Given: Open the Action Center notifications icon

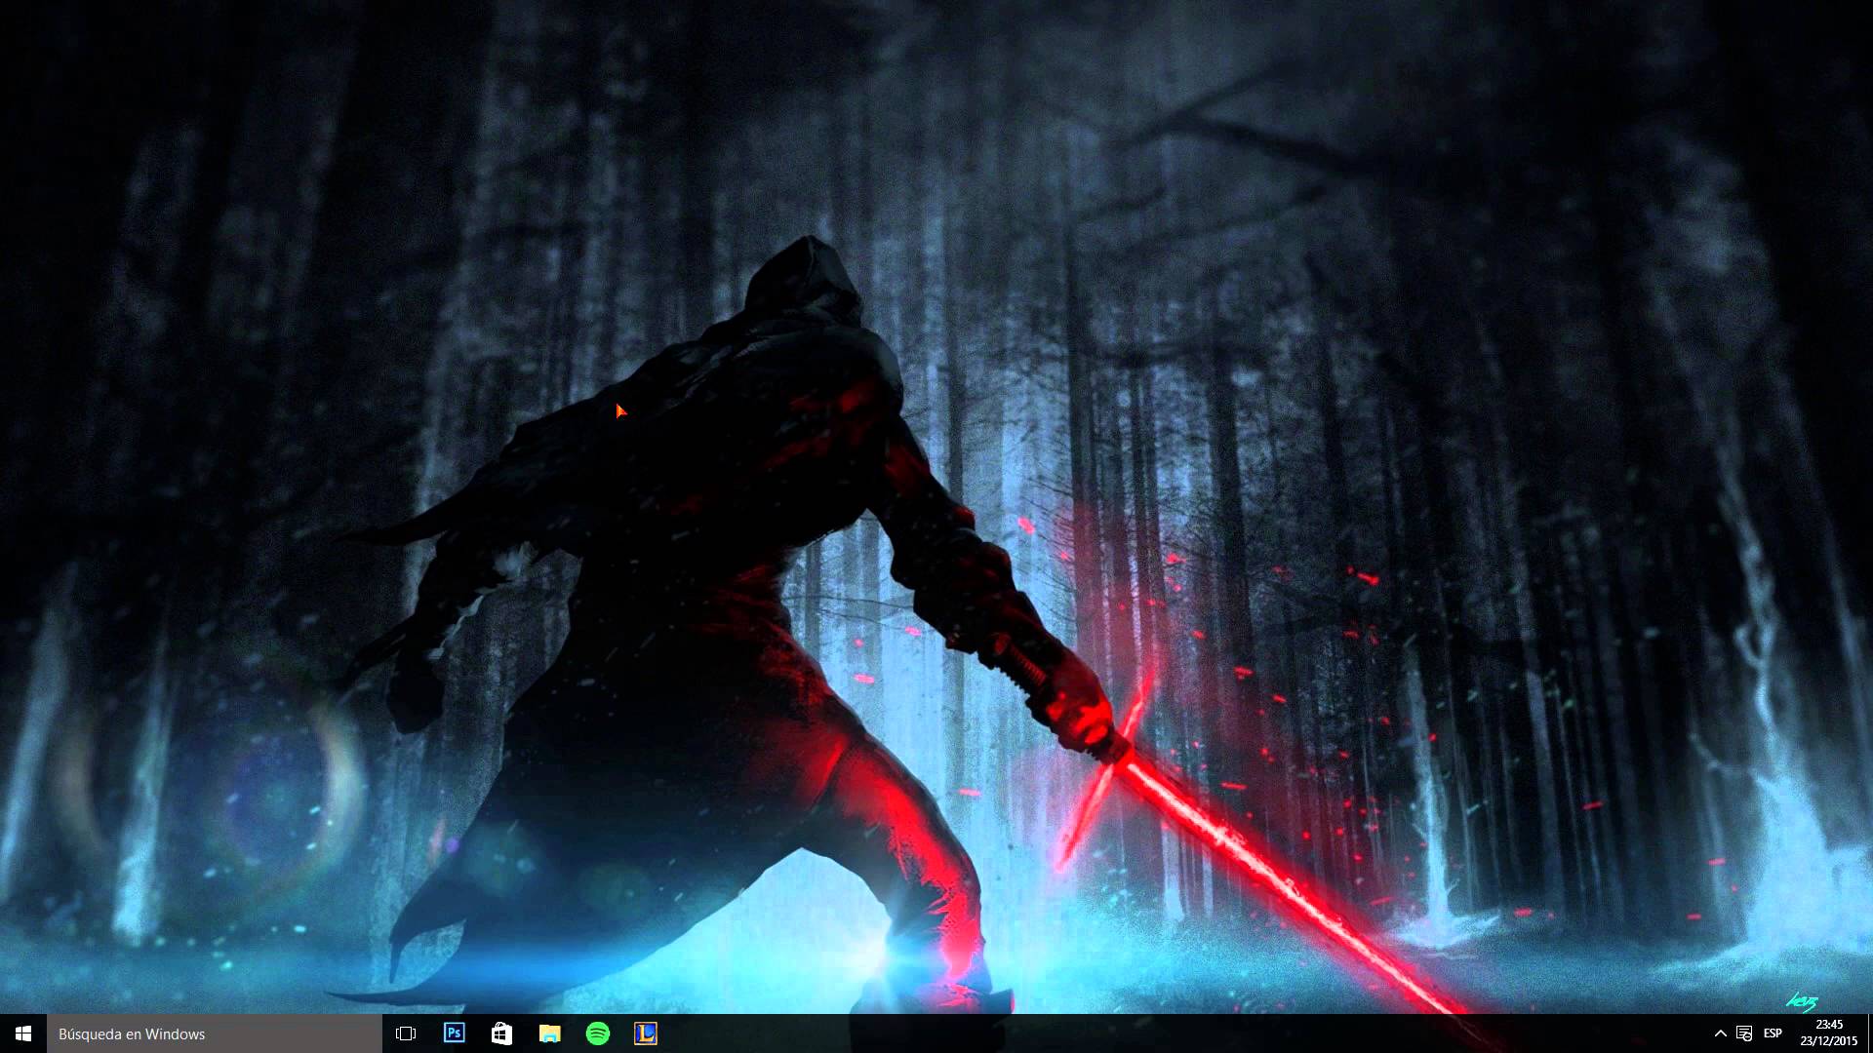Looking at the screenshot, I should (1744, 1033).
